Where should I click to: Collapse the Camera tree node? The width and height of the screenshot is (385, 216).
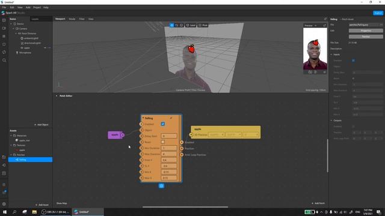[x=13, y=29]
